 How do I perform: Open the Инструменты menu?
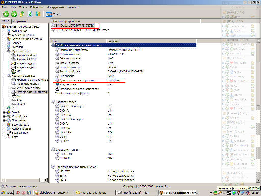56,7
